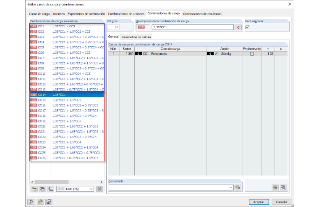Click Factor column header
Viewport: 319px width, 207px height.
tap(127, 49)
